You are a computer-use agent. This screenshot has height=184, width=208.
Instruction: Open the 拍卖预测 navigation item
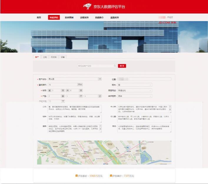[x=69, y=17]
